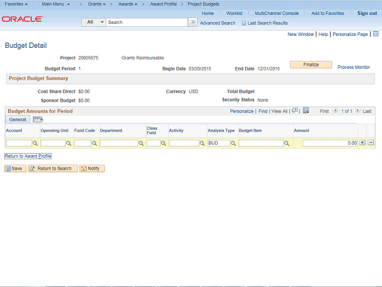
Task: Click View All in Budget Amounts grid
Action: pyautogui.click(x=279, y=111)
